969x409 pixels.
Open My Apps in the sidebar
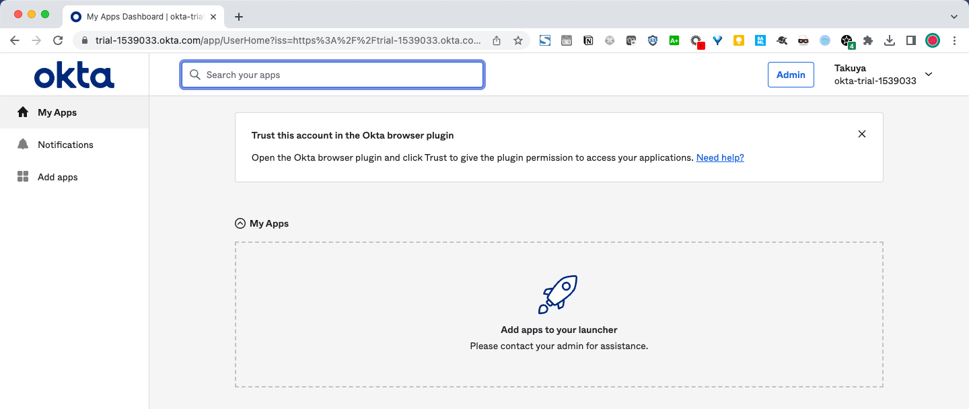click(x=57, y=112)
